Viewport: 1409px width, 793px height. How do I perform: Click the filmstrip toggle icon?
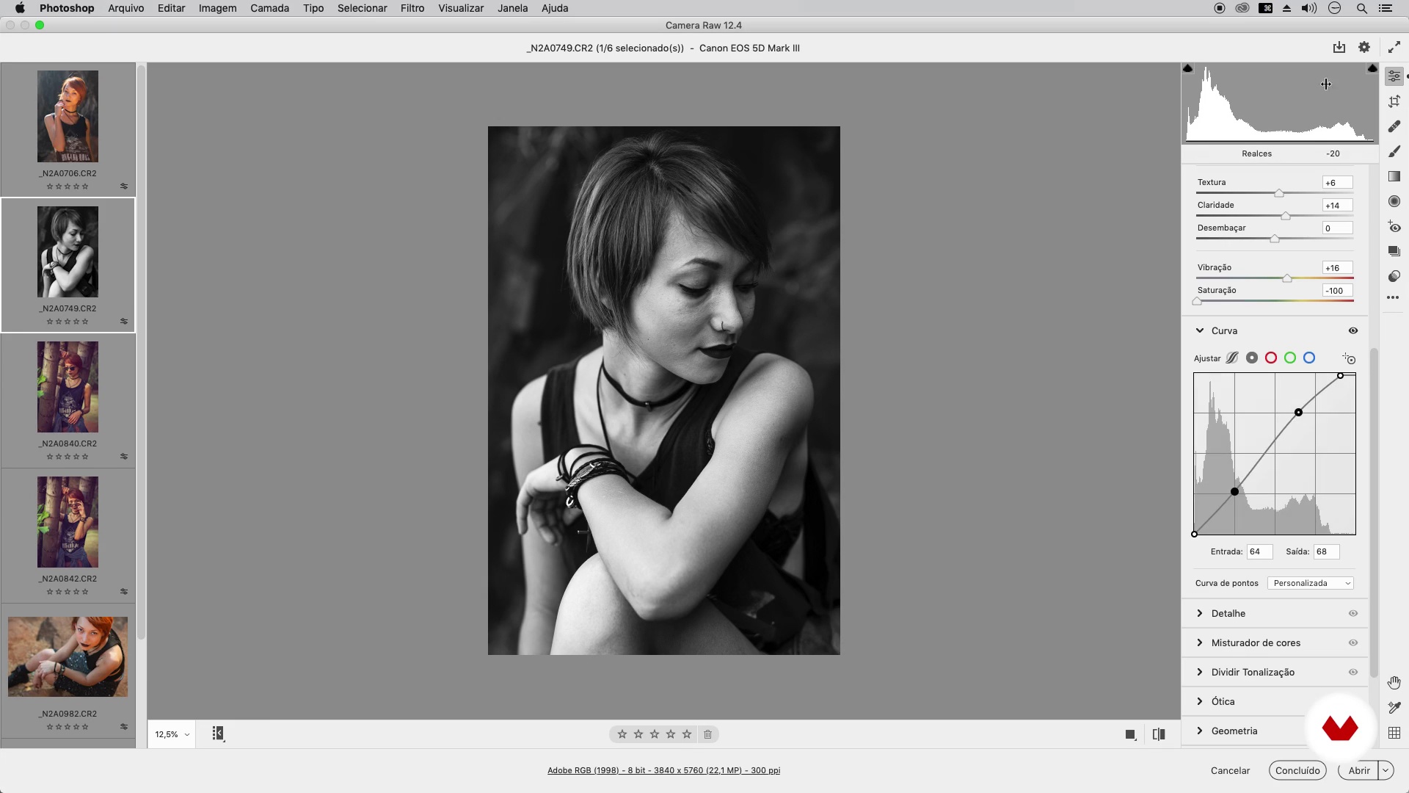click(x=218, y=734)
